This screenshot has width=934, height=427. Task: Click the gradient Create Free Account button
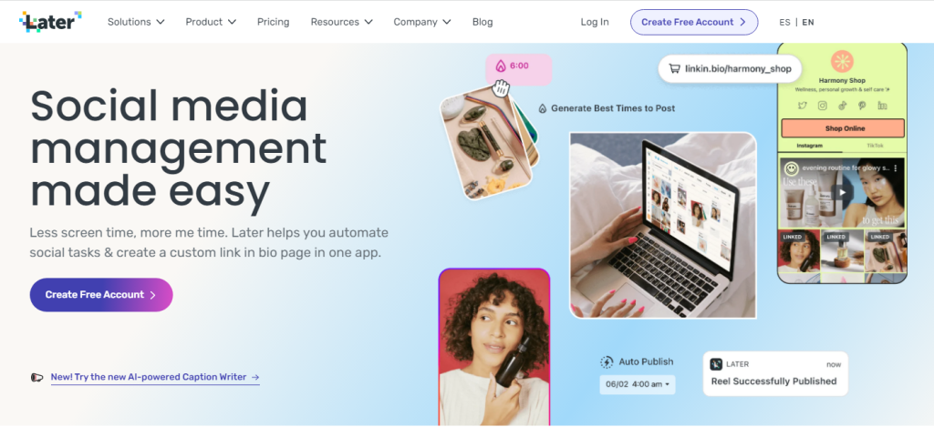pyautogui.click(x=101, y=294)
